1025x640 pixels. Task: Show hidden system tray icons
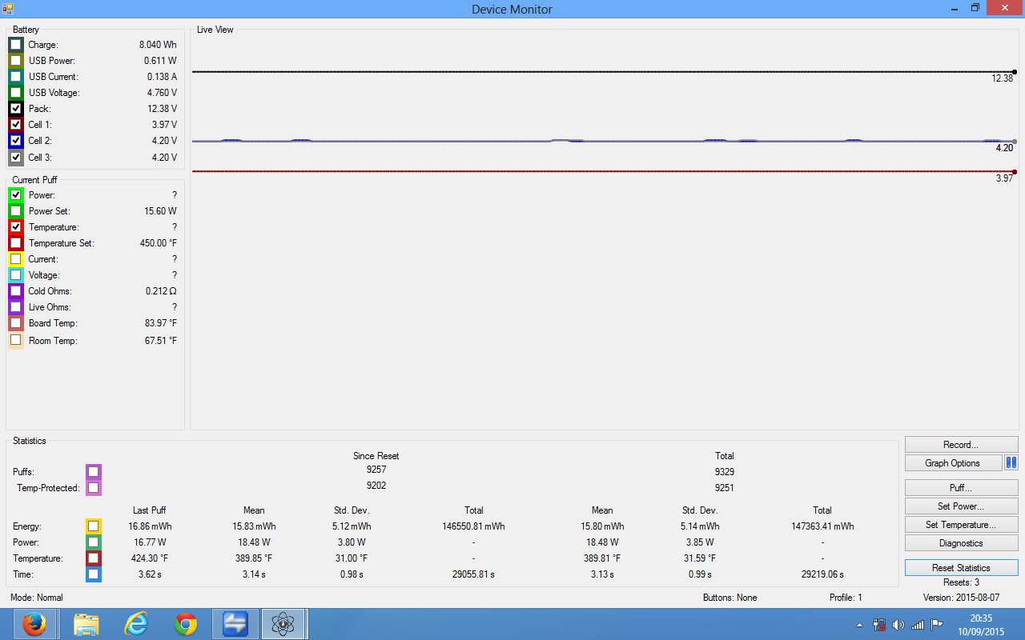(x=860, y=625)
